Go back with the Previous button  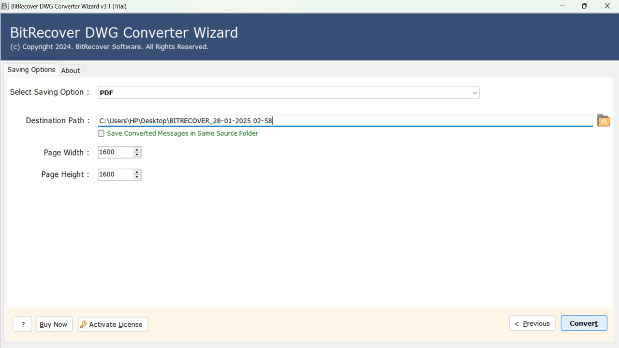point(532,323)
